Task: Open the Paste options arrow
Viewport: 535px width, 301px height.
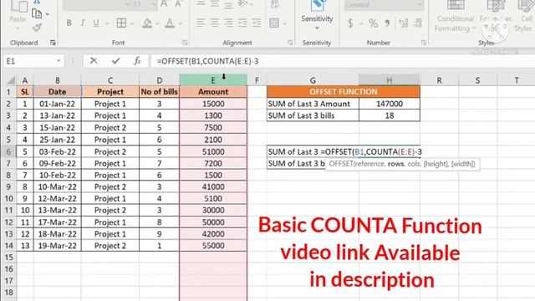Action: tap(18, 28)
